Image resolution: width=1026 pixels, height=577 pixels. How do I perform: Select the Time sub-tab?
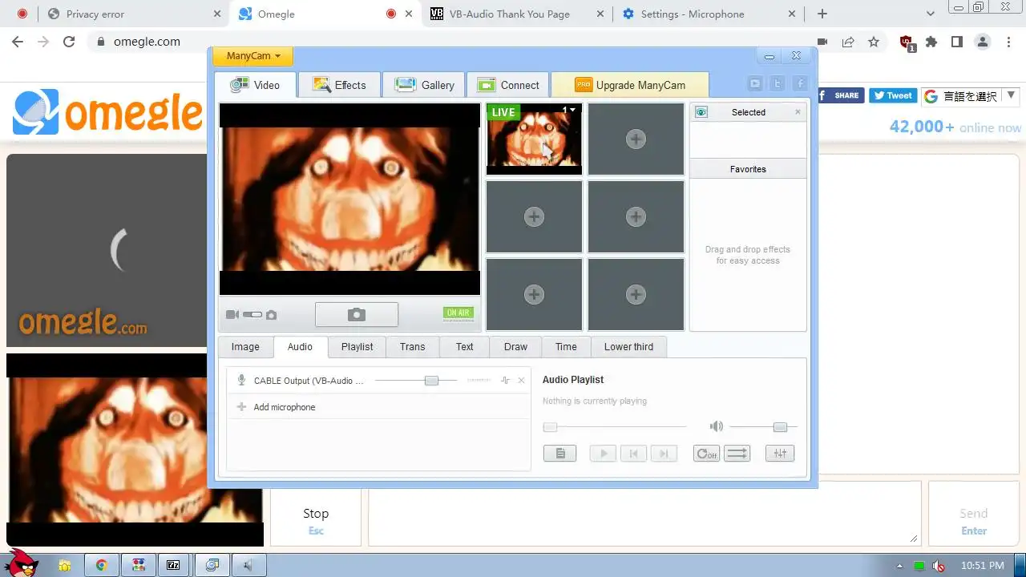pyautogui.click(x=566, y=347)
